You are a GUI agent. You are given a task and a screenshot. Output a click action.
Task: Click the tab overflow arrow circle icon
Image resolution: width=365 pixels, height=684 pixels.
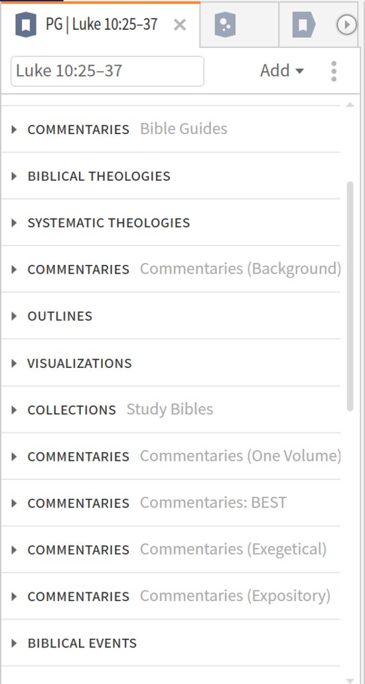346,25
